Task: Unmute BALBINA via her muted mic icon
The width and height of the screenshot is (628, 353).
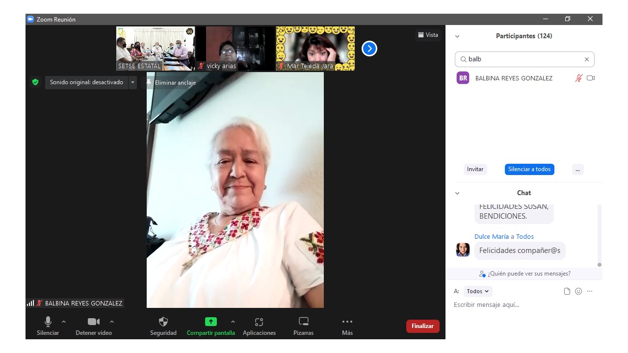Action: click(x=579, y=78)
